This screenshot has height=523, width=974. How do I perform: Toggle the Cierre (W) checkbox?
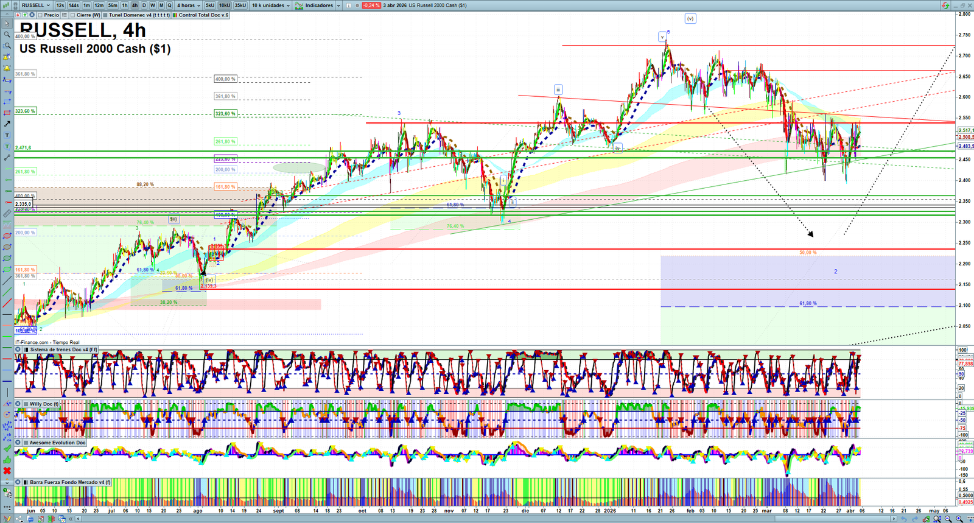click(x=72, y=15)
